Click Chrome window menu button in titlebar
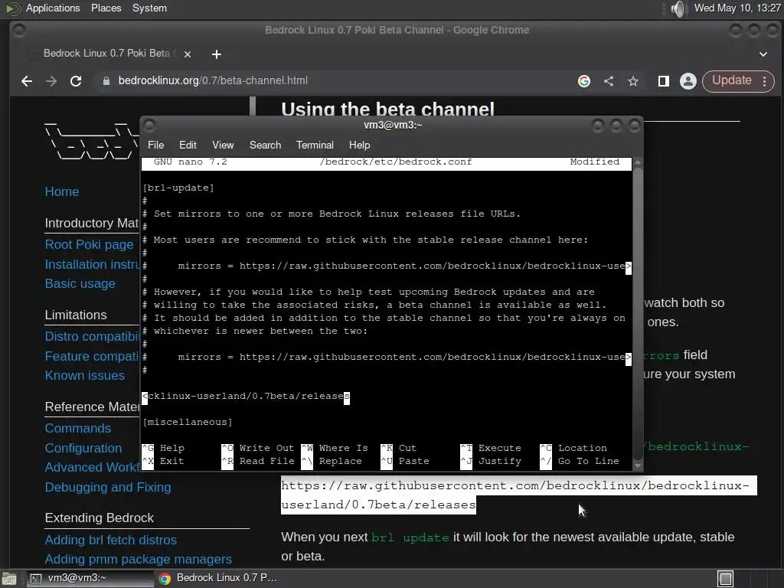The height and width of the screenshot is (588, 784). [18, 31]
